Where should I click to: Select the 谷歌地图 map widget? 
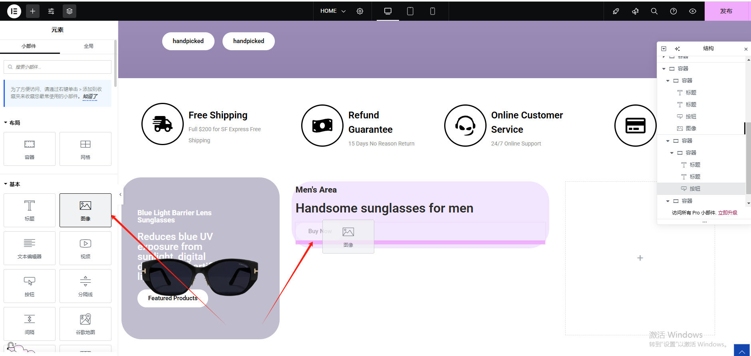(85, 324)
